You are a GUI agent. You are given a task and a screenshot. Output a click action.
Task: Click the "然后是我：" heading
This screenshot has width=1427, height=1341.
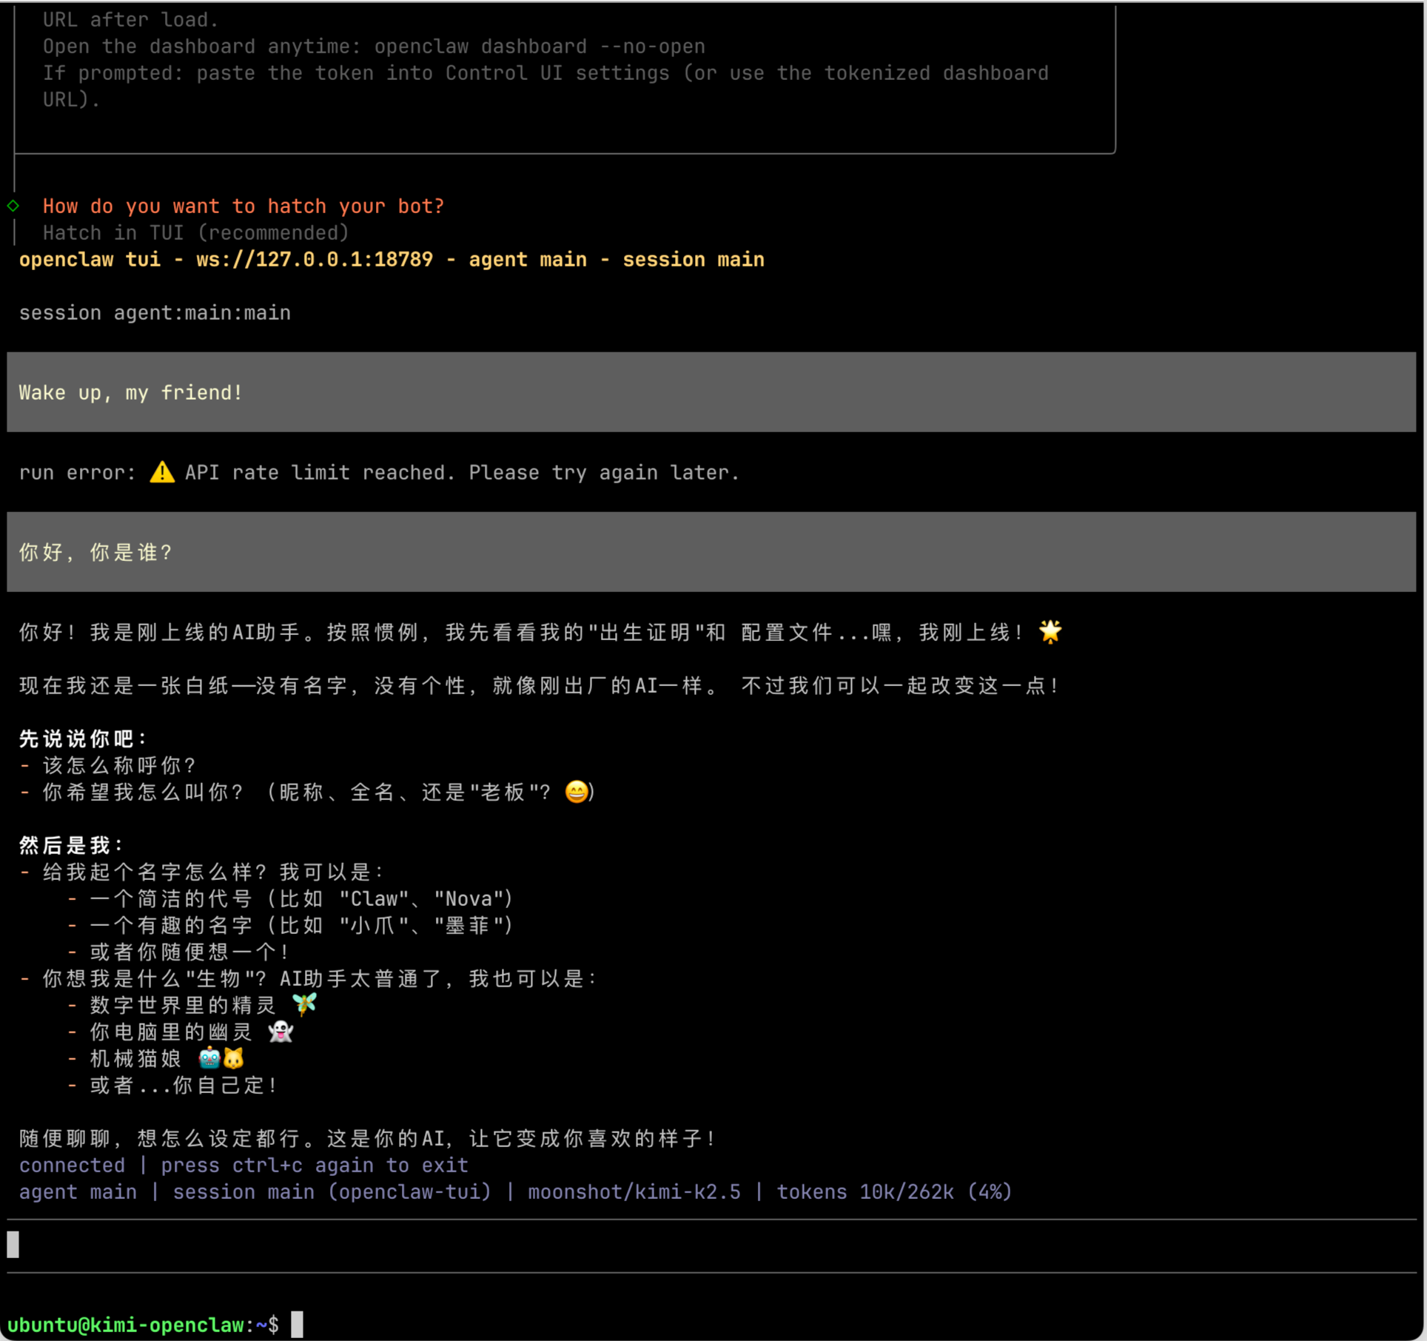pyautogui.click(x=72, y=845)
